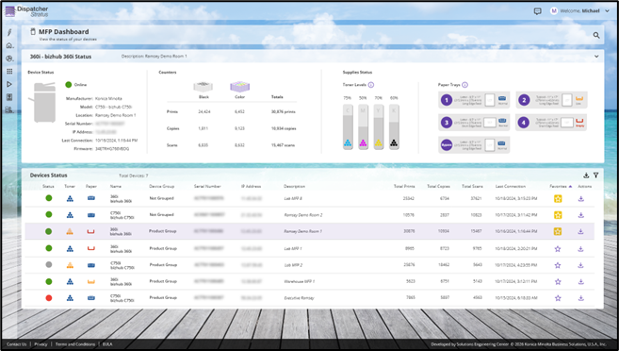This screenshot has width=619, height=351.
Task: Open the lightning bolt sidebar icon
Action: pyautogui.click(x=9, y=33)
